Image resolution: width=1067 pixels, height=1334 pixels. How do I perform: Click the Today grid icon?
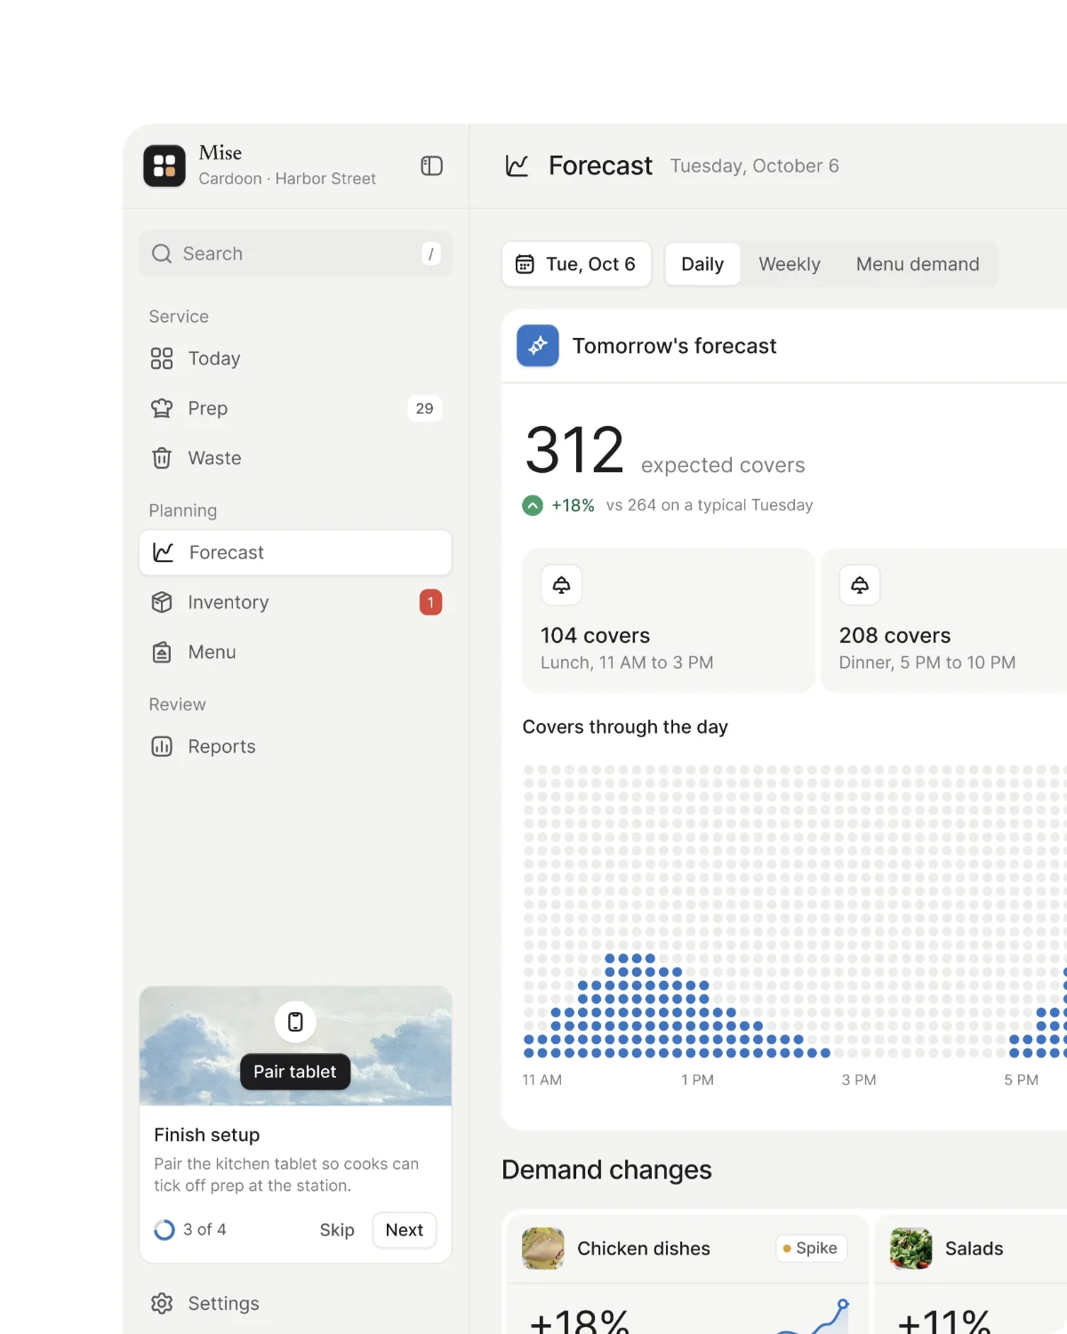coord(162,358)
